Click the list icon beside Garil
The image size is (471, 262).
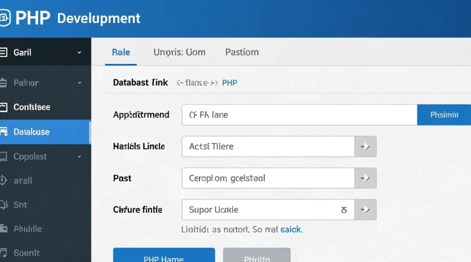3,53
